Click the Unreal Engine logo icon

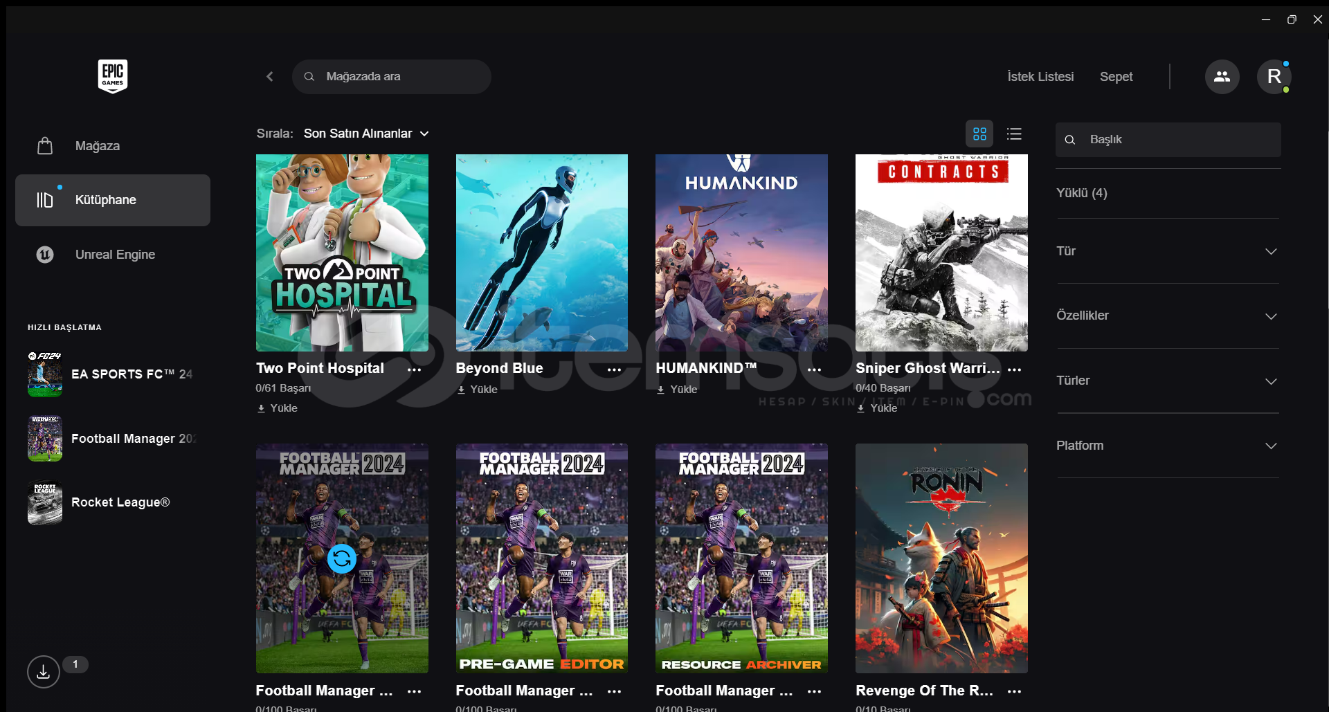[x=45, y=255]
